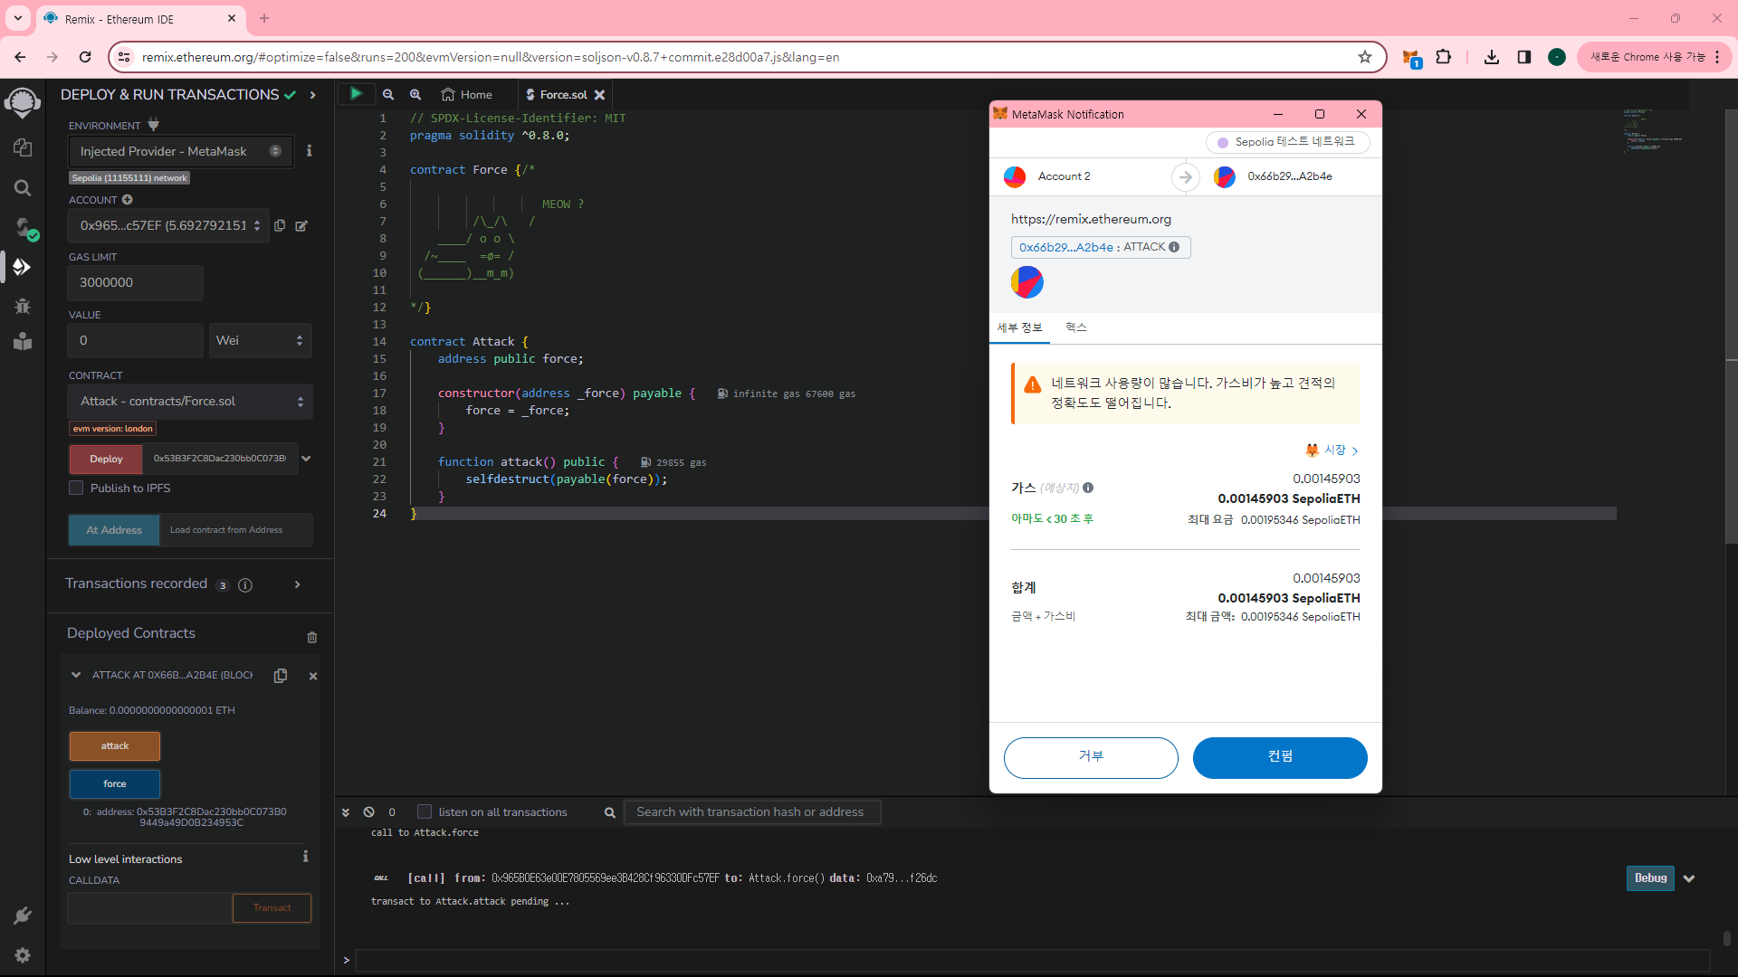Close the Force.sol editor tab
This screenshot has width=1738, height=977.
pos(599,95)
